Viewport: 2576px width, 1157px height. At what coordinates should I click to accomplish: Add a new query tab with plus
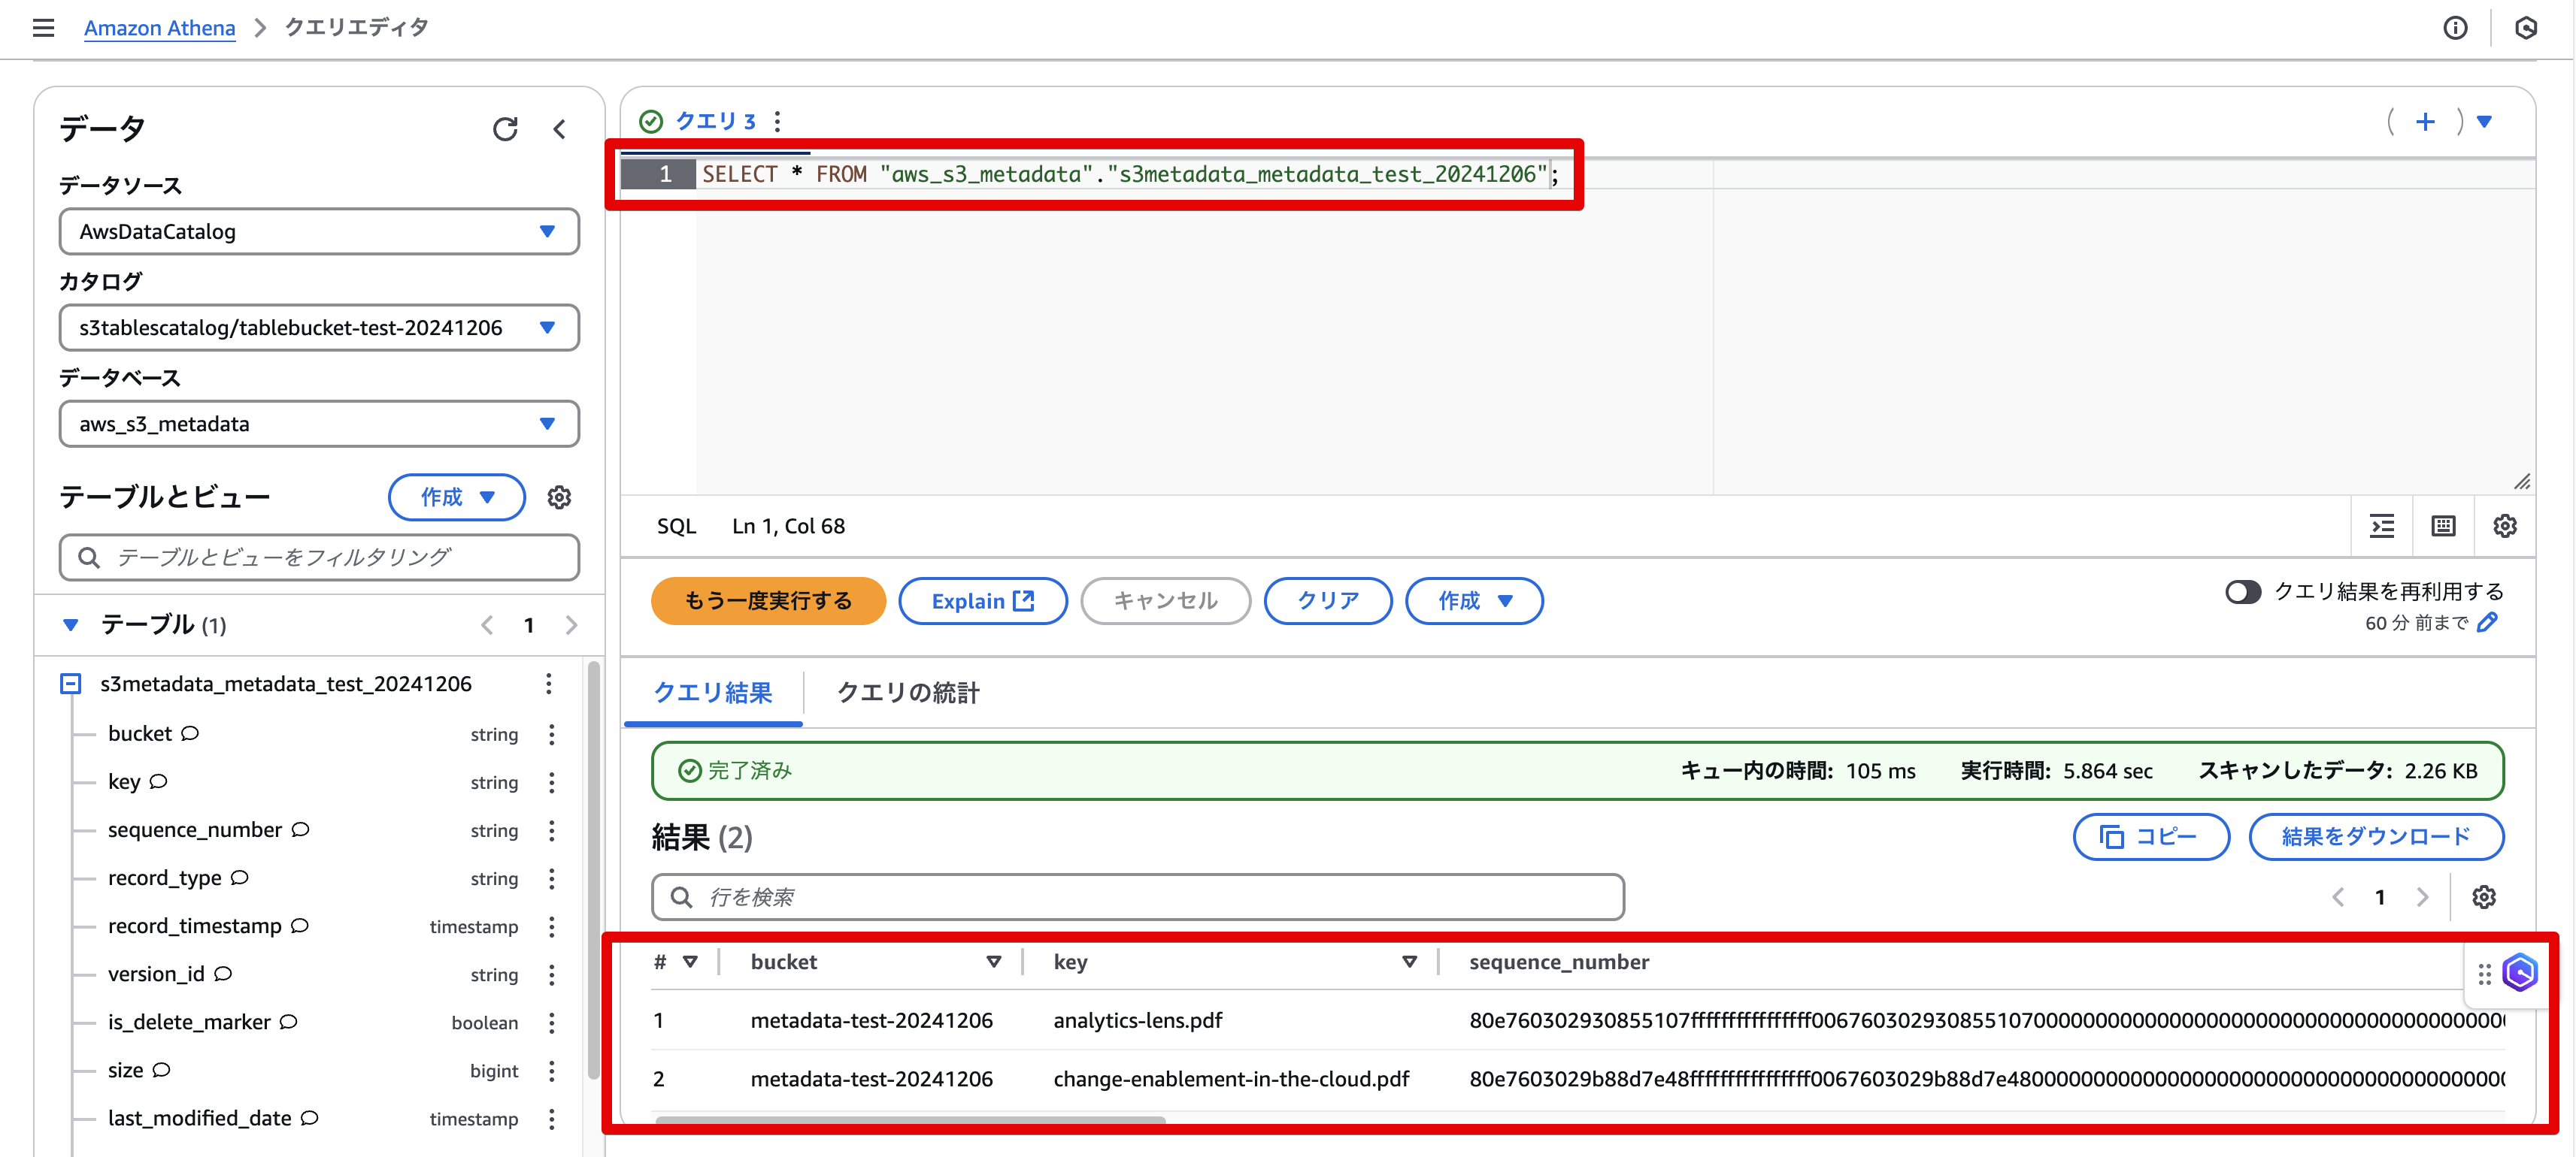(2425, 122)
